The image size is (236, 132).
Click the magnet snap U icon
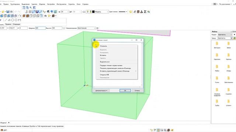point(37,12)
